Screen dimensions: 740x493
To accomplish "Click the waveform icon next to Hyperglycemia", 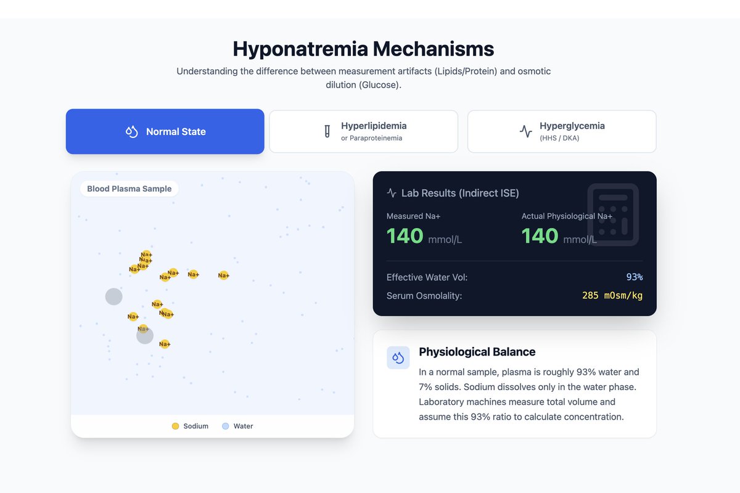I will pos(525,131).
